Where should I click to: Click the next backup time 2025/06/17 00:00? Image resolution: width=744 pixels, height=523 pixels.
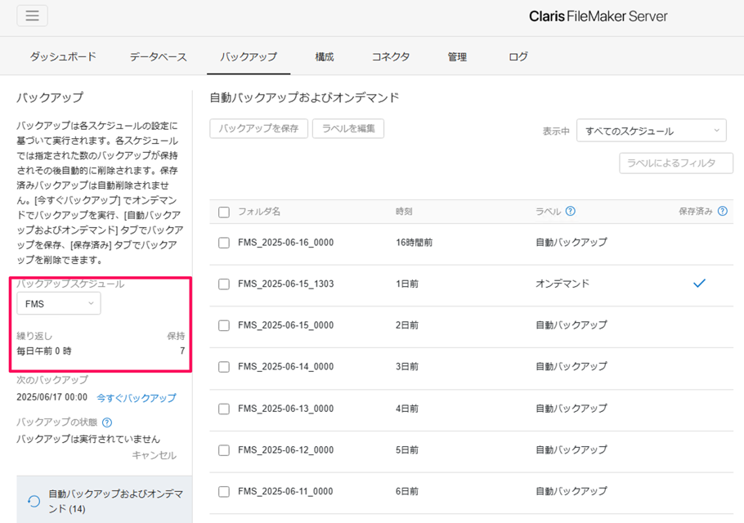click(52, 397)
